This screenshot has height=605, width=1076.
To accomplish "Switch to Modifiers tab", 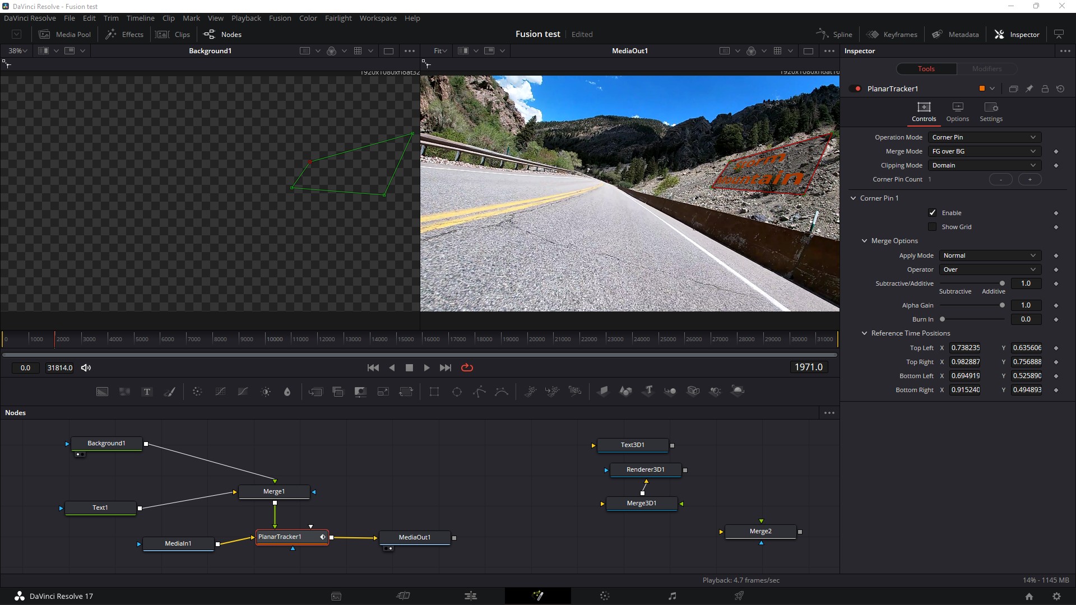I will (986, 69).
